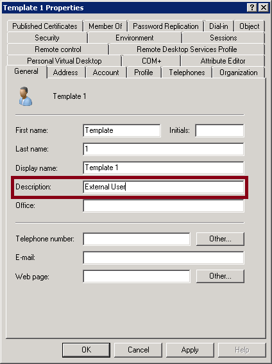Click the Telephone number input field
The width and height of the screenshot is (272, 364).
click(x=137, y=239)
